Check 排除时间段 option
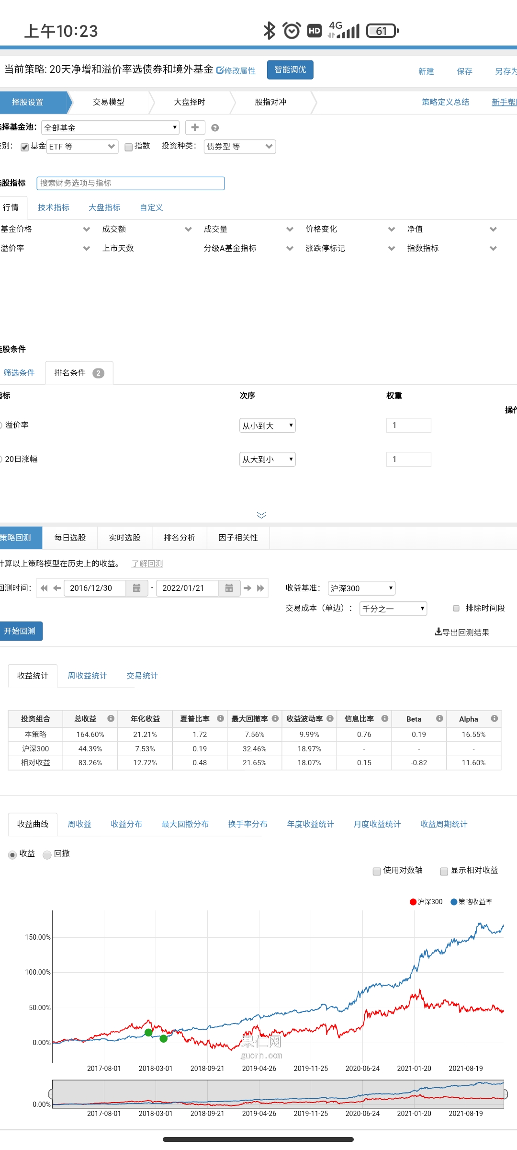The image size is (517, 1150). point(456,608)
